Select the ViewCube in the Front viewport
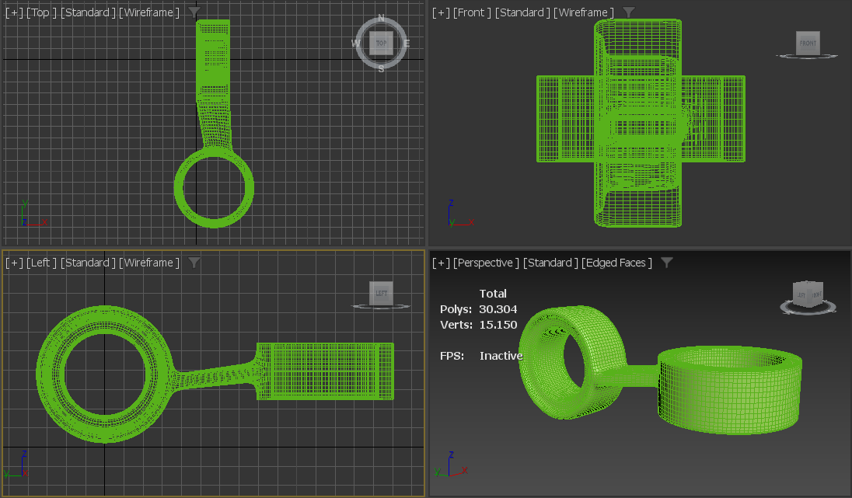Screen dimensions: 852x498 pos(807,44)
